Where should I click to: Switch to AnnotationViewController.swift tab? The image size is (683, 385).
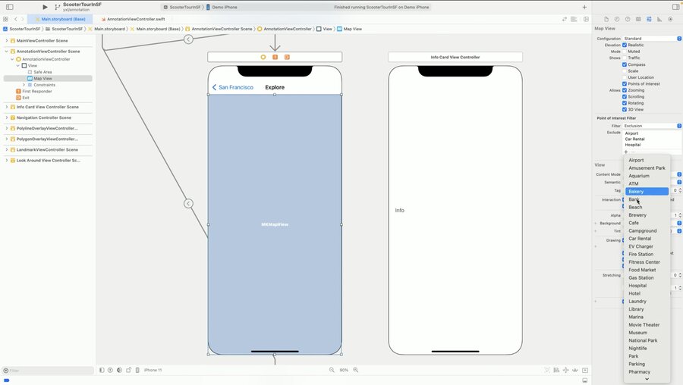coord(132,19)
